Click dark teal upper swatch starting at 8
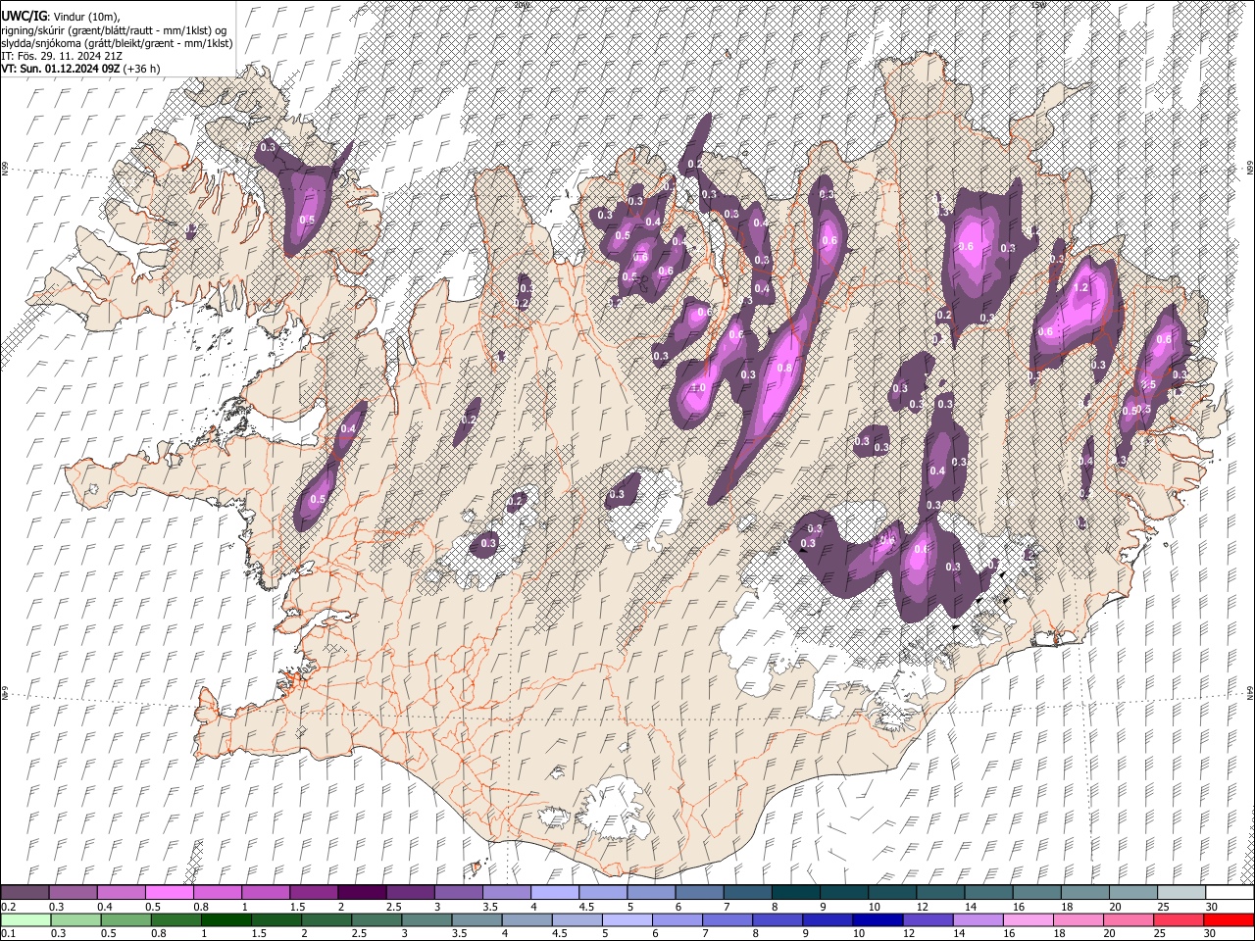The image size is (1255, 941). pyautogui.click(x=796, y=893)
